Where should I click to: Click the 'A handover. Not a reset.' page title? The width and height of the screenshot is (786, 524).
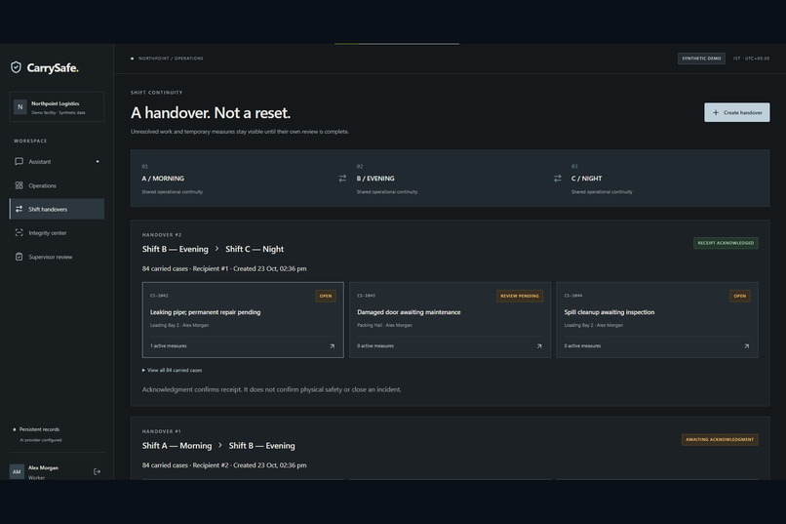[x=211, y=113]
